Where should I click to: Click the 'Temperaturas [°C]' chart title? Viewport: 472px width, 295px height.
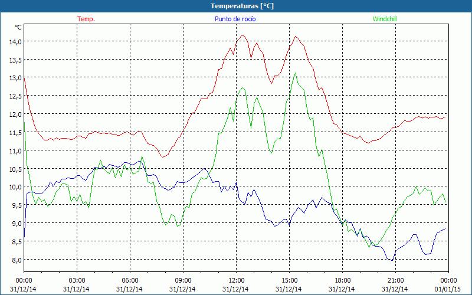[x=242, y=6]
